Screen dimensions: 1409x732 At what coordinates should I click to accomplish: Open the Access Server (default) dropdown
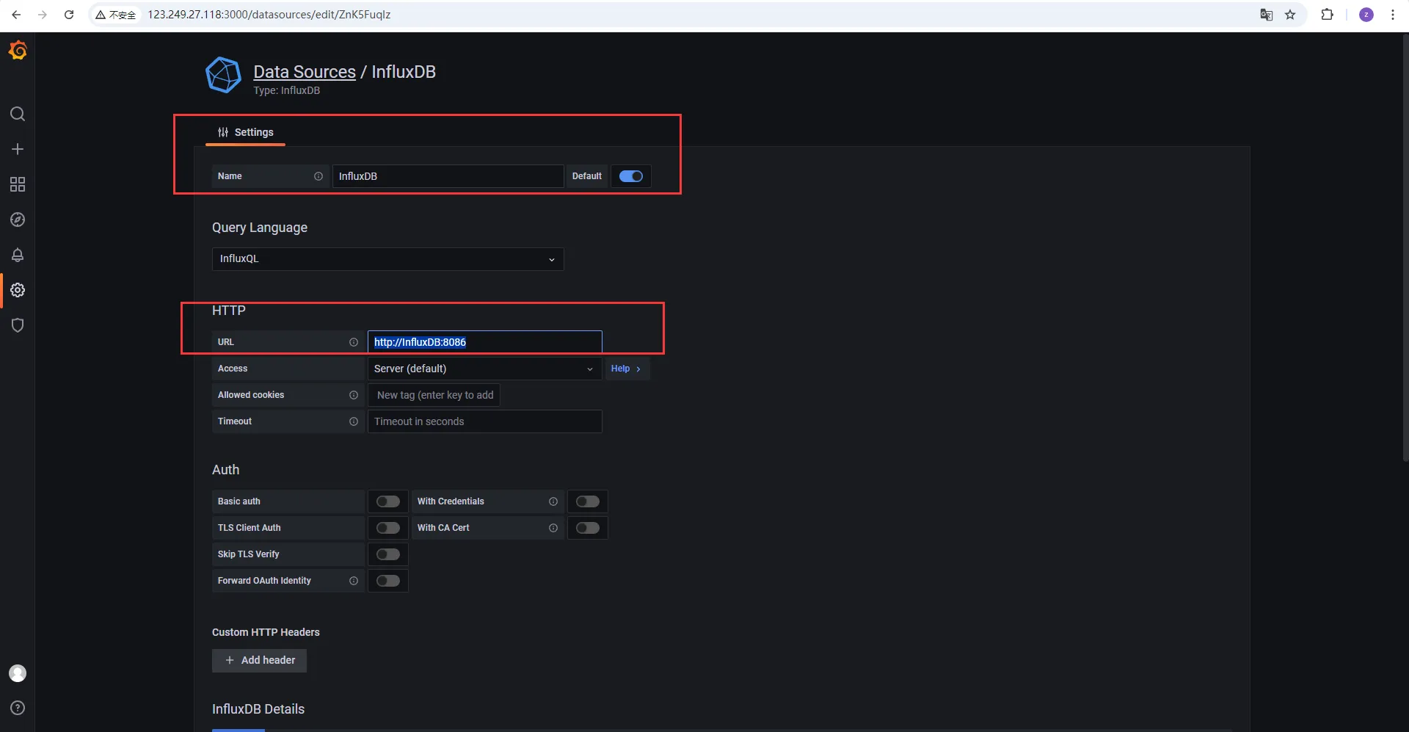tap(484, 369)
